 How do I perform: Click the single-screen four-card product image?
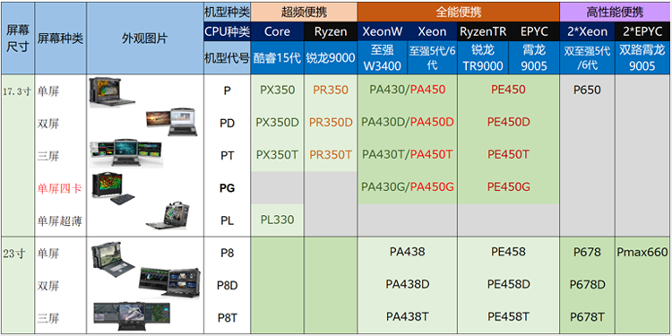coord(113,188)
